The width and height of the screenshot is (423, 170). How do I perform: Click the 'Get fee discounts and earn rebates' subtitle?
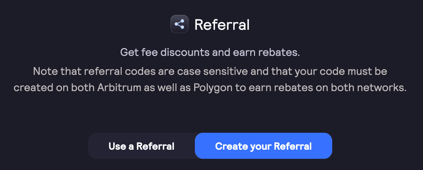pos(210,53)
